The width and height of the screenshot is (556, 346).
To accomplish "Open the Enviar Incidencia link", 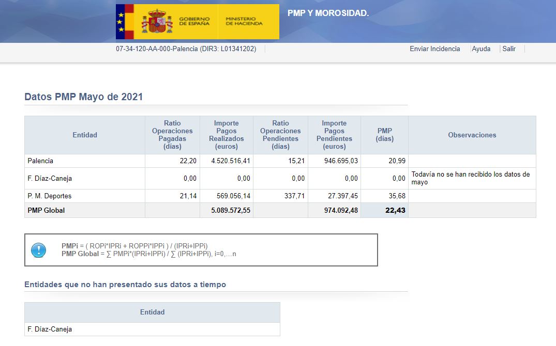I will click(434, 49).
